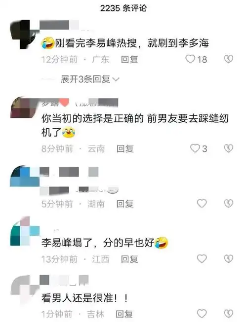Like the Yunnan comment with 3 likes

pyautogui.click(x=195, y=148)
